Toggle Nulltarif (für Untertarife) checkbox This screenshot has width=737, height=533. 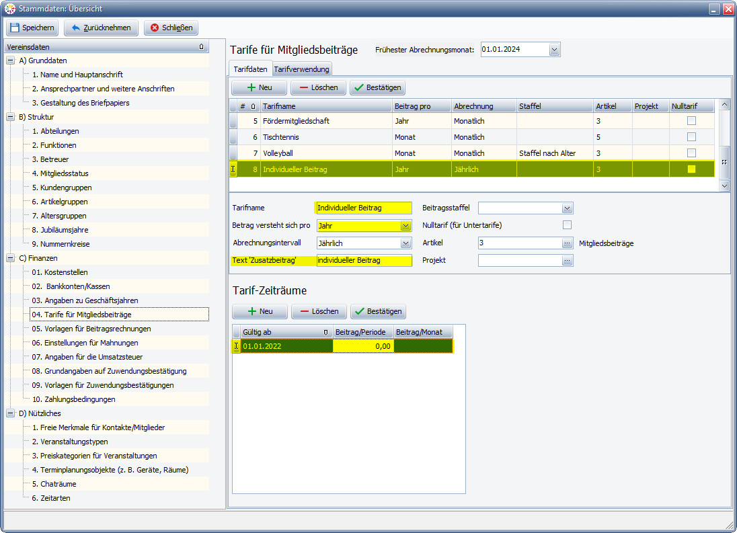[x=568, y=225]
